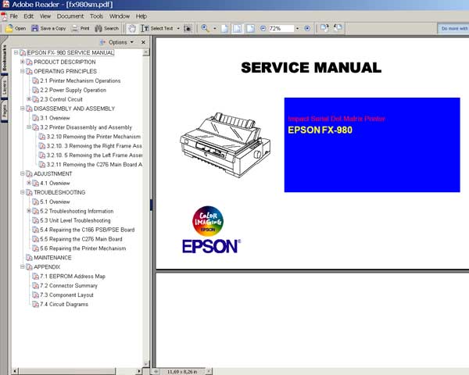Close the bookmarks panel with X

point(143,42)
